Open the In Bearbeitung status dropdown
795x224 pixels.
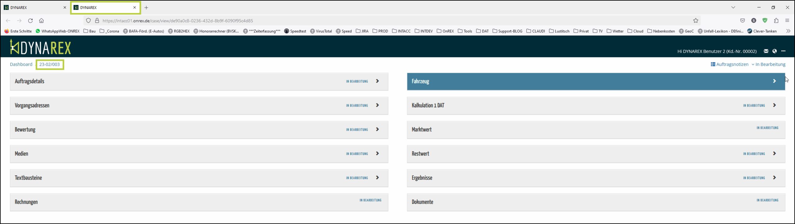click(x=768, y=64)
